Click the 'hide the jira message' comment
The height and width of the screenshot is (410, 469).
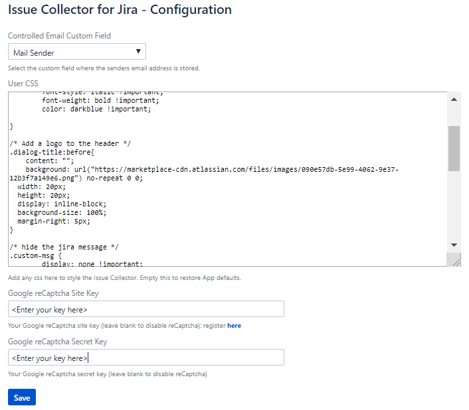tap(64, 247)
